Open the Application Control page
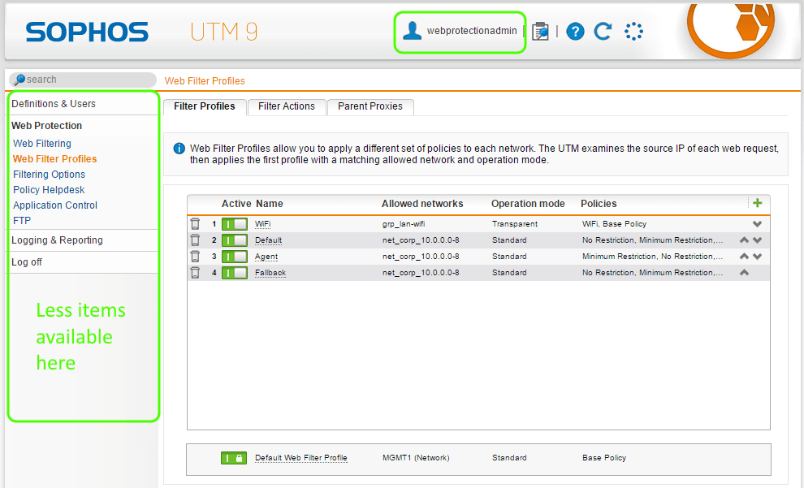The height and width of the screenshot is (488, 804). [x=55, y=205]
